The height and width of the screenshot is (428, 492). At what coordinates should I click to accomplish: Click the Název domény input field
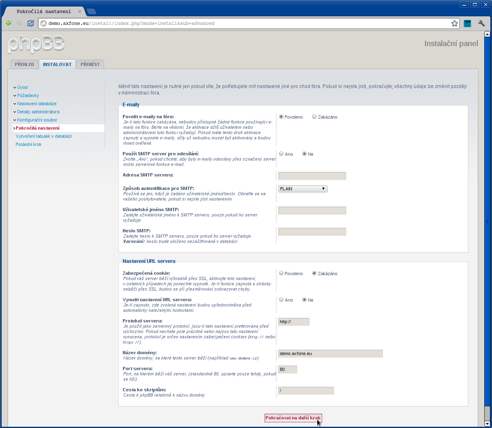pyautogui.click(x=330, y=353)
